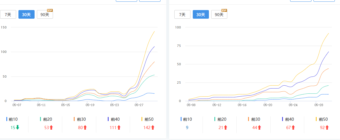Click the 前30 value 44 in right legend
This screenshot has width=340, height=140.
tap(254, 127)
